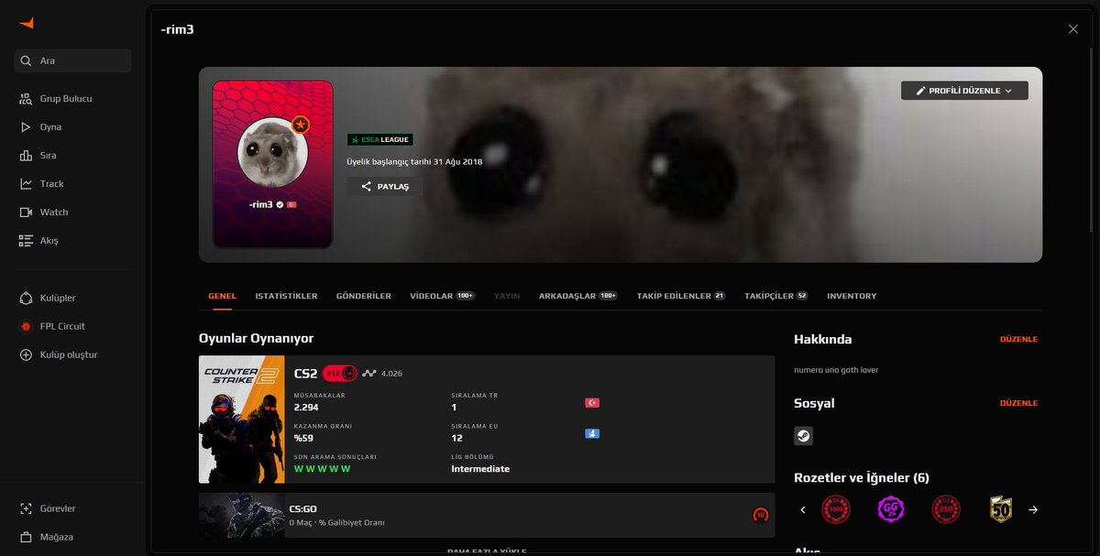
Task: Switch to the Arkadaşlar tab
Action: pos(578,296)
